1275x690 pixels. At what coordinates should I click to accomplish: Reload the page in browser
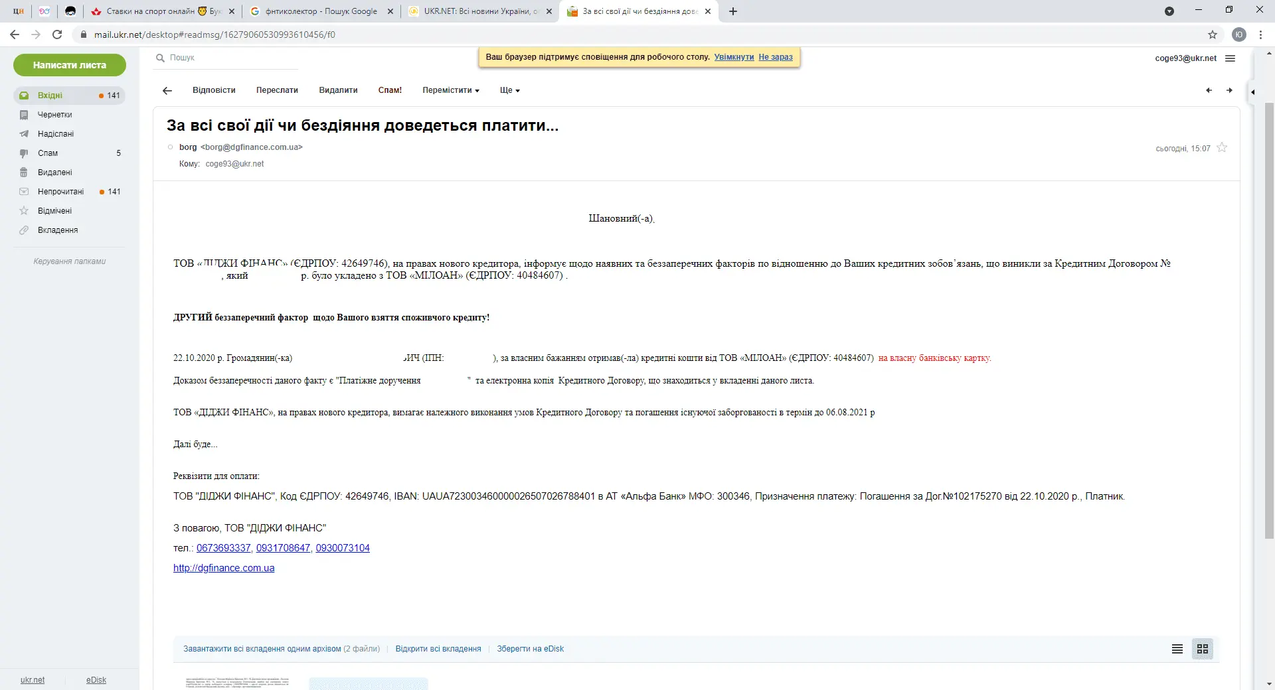pos(57,34)
